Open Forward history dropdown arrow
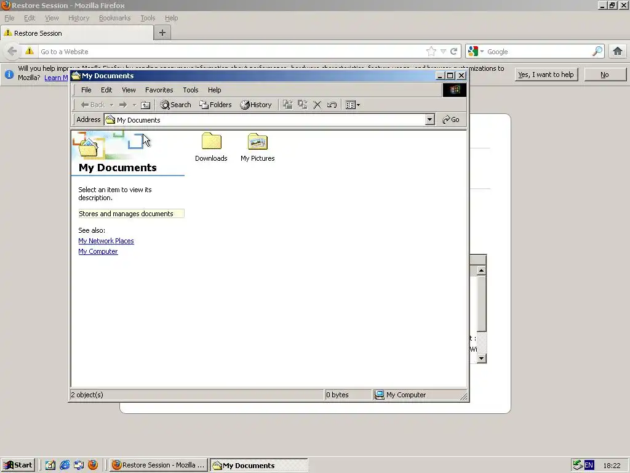Screen dimensions: 630x473 click(134, 105)
